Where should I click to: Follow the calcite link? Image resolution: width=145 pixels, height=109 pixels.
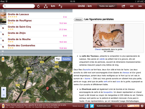pos(102,59)
